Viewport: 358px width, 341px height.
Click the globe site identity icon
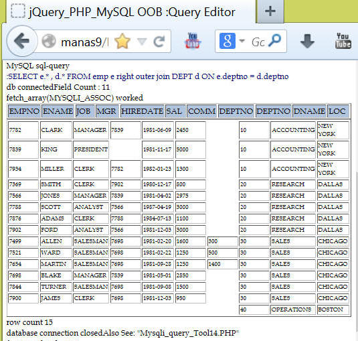point(49,42)
